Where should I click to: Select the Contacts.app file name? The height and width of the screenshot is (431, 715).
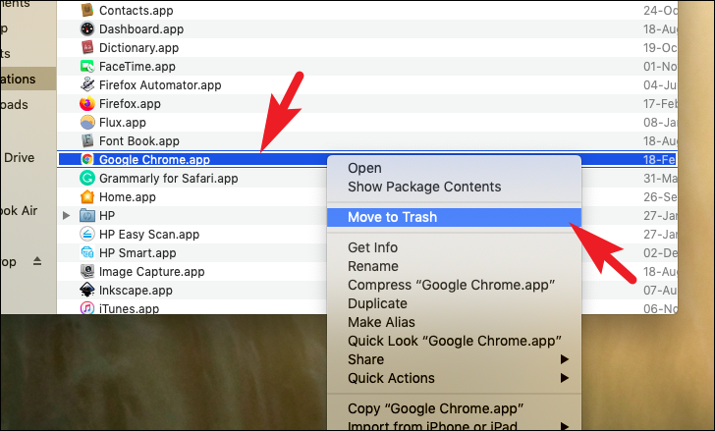coord(136,10)
